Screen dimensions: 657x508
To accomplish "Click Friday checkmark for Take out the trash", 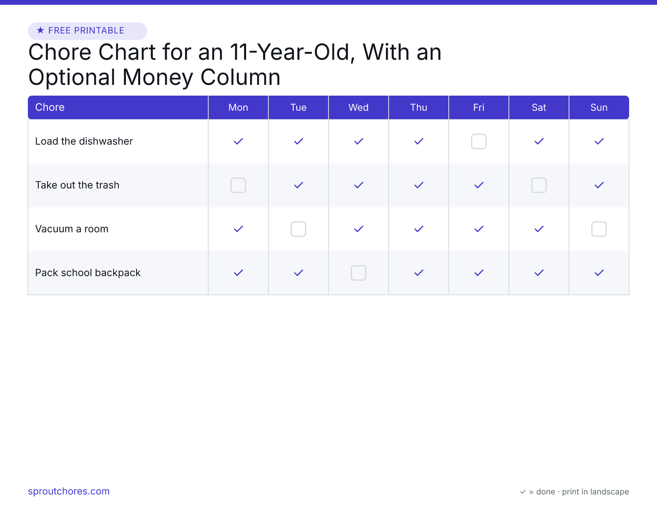I will point(479,185).
